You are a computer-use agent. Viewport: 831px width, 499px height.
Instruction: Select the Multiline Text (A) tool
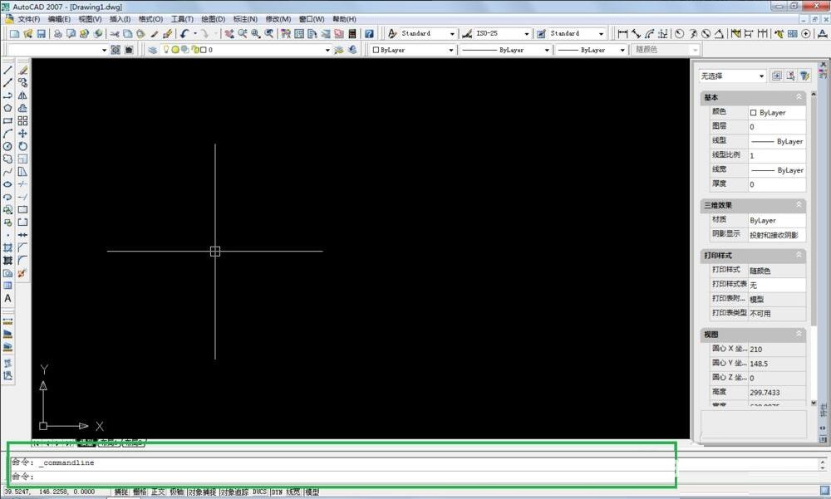(x=7, y=298)
